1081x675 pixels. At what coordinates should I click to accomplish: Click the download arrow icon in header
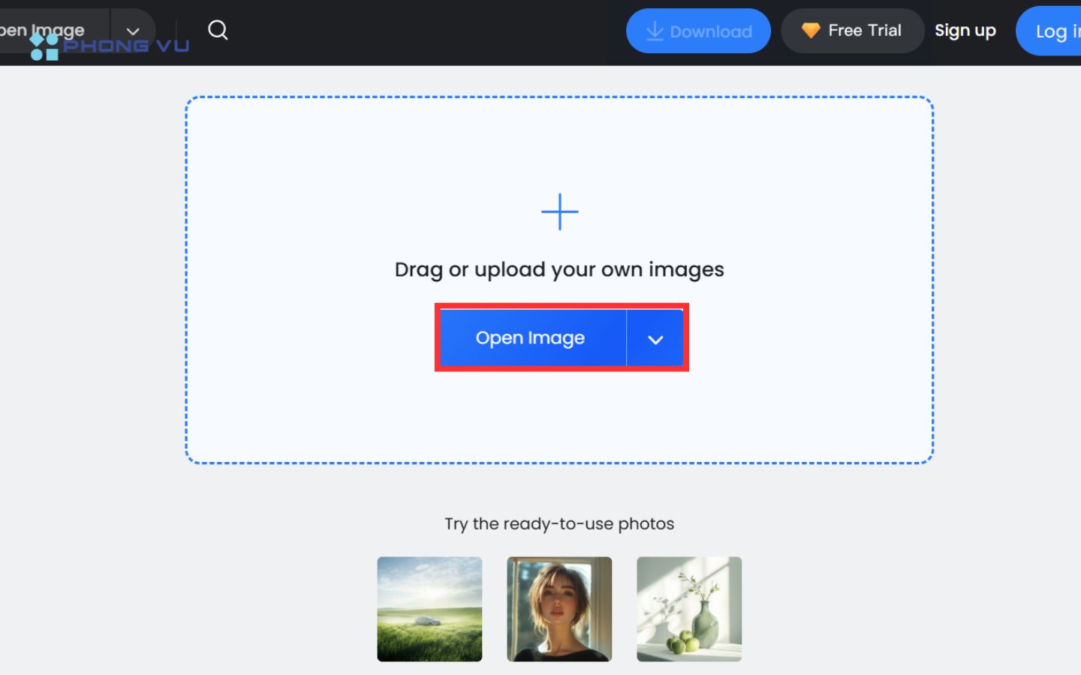point(655,31)
